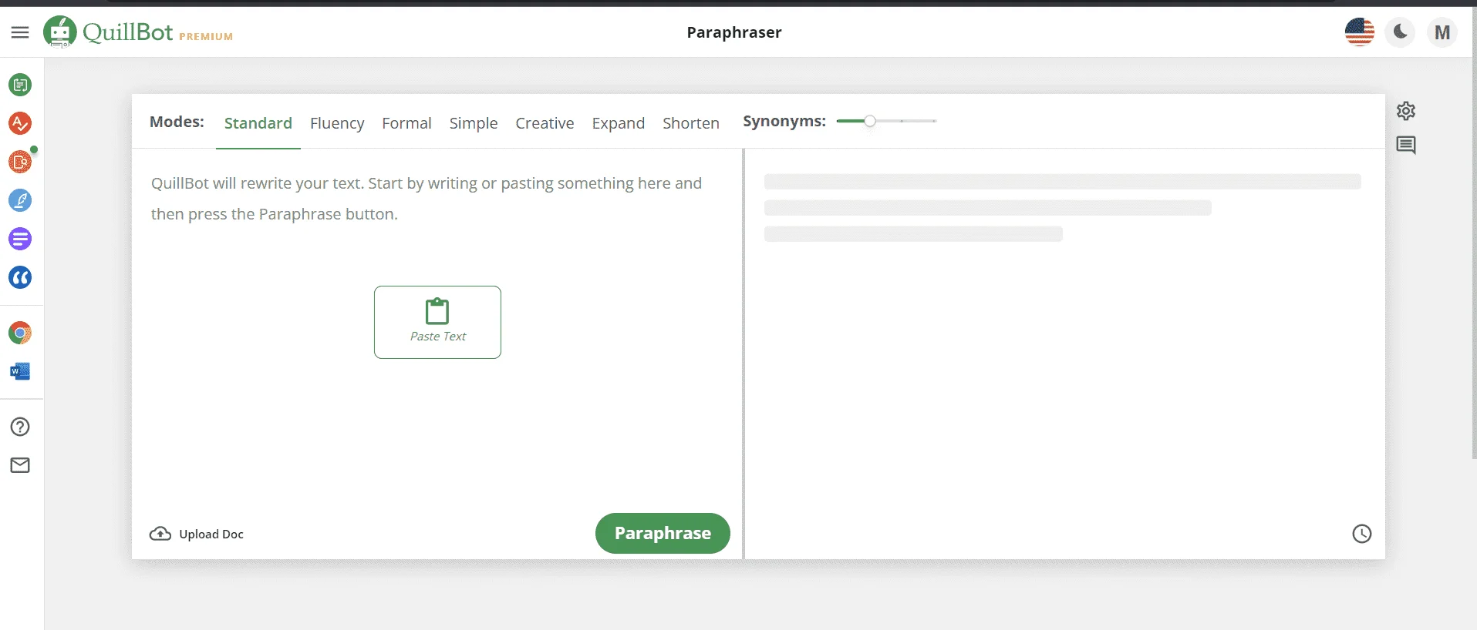Open the Summarizer sidebar icon

click(x=20, y=239)
